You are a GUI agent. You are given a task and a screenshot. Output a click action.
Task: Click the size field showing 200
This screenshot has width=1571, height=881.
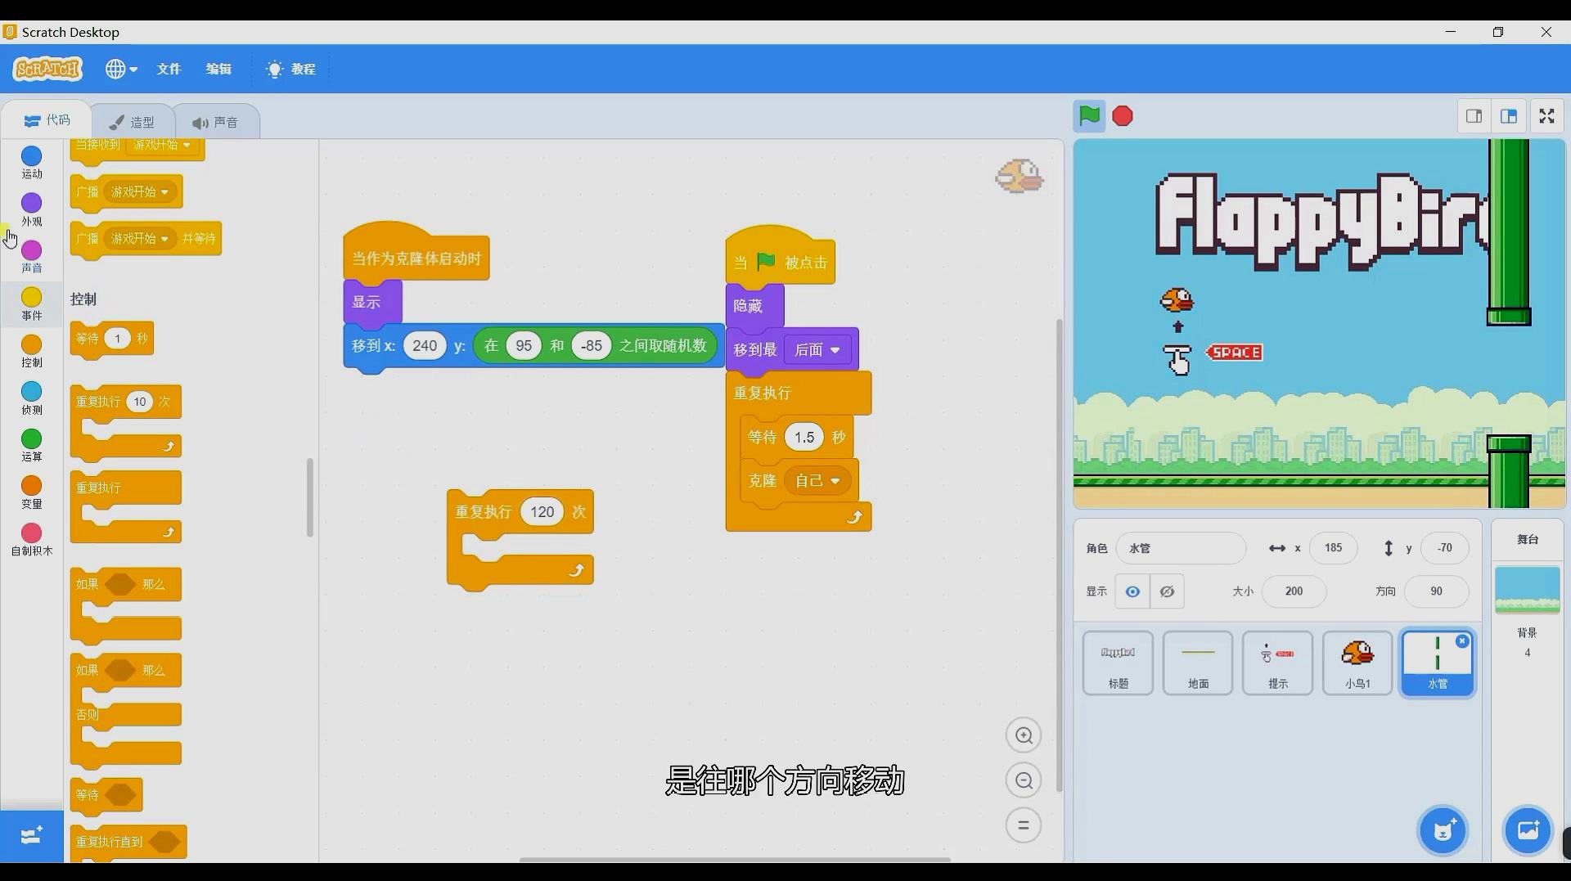pyautogui.click(x=1294, y=591)
